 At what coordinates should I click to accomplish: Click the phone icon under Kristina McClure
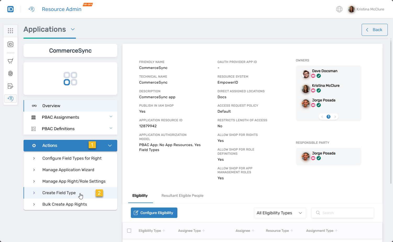(319, 90)
